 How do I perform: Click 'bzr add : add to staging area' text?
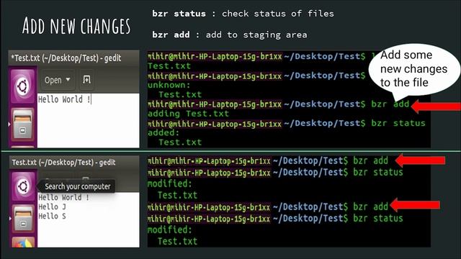click(x=230, y=35)
